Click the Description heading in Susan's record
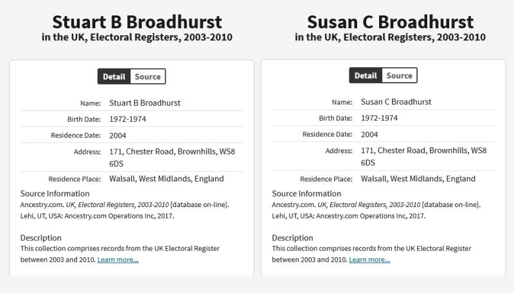514x293 pixels. (292, 238)
